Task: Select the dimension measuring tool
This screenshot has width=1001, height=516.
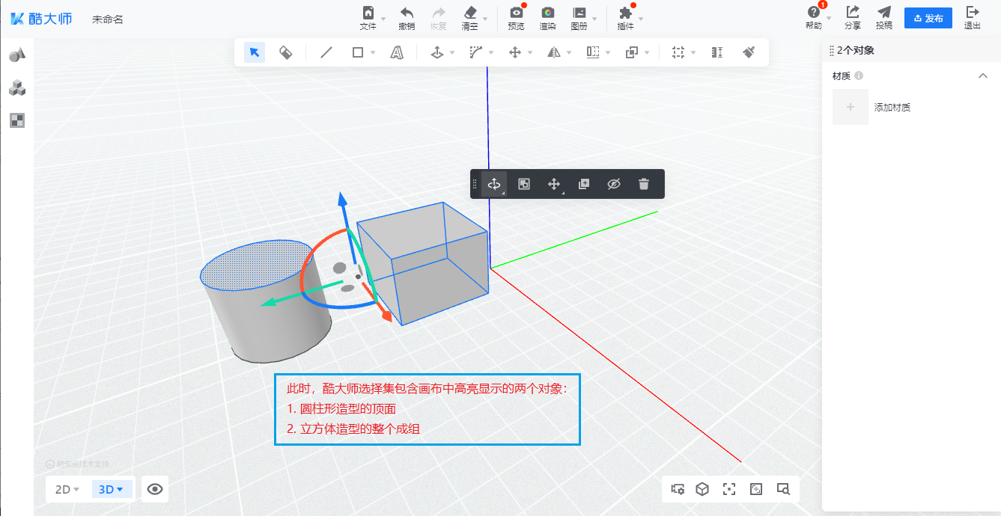Action: click(x=717, y=52)
